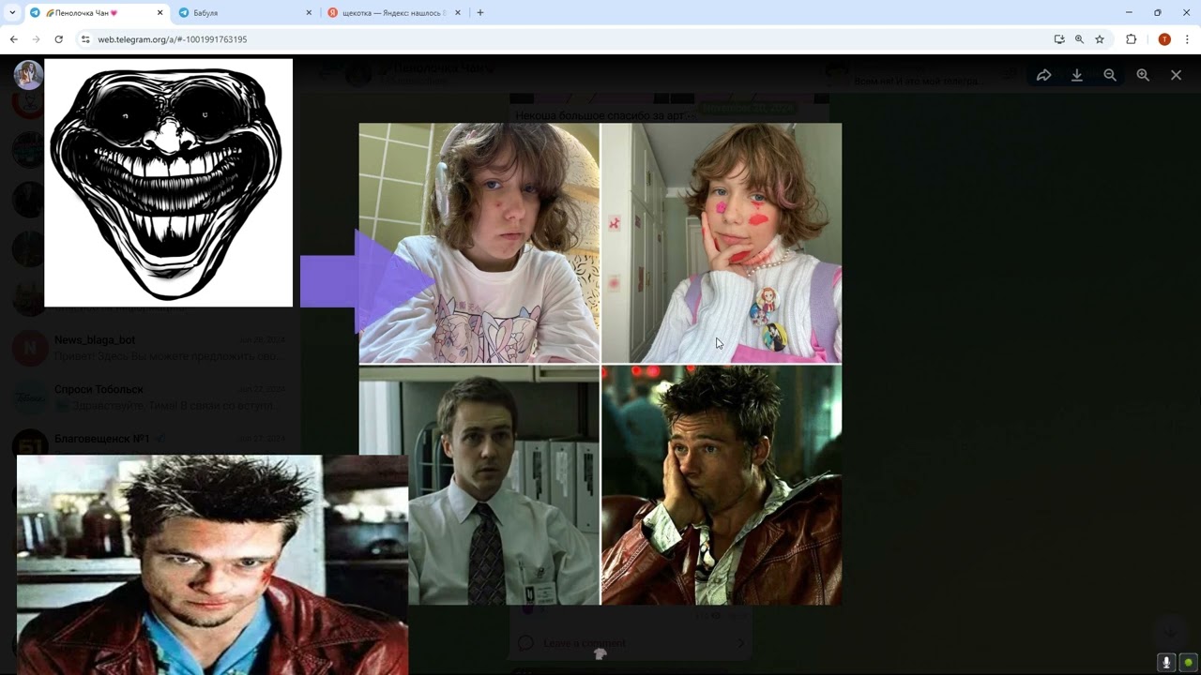Screen dimensions: 1201x675
Task: Open the Chrome profile avatar
Action: coord(1164,39)
